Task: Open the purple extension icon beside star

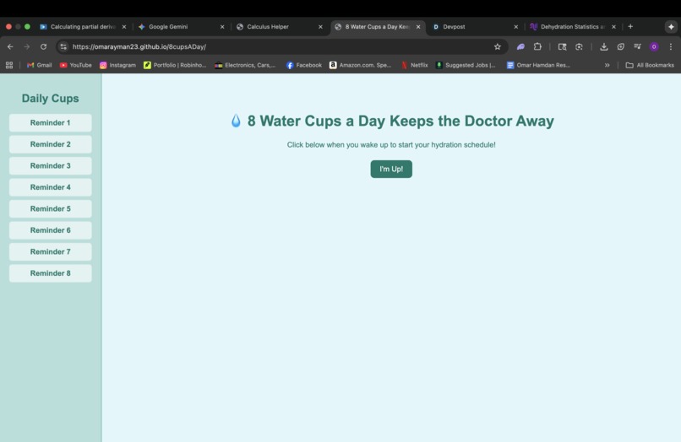Action: point(520,46)
